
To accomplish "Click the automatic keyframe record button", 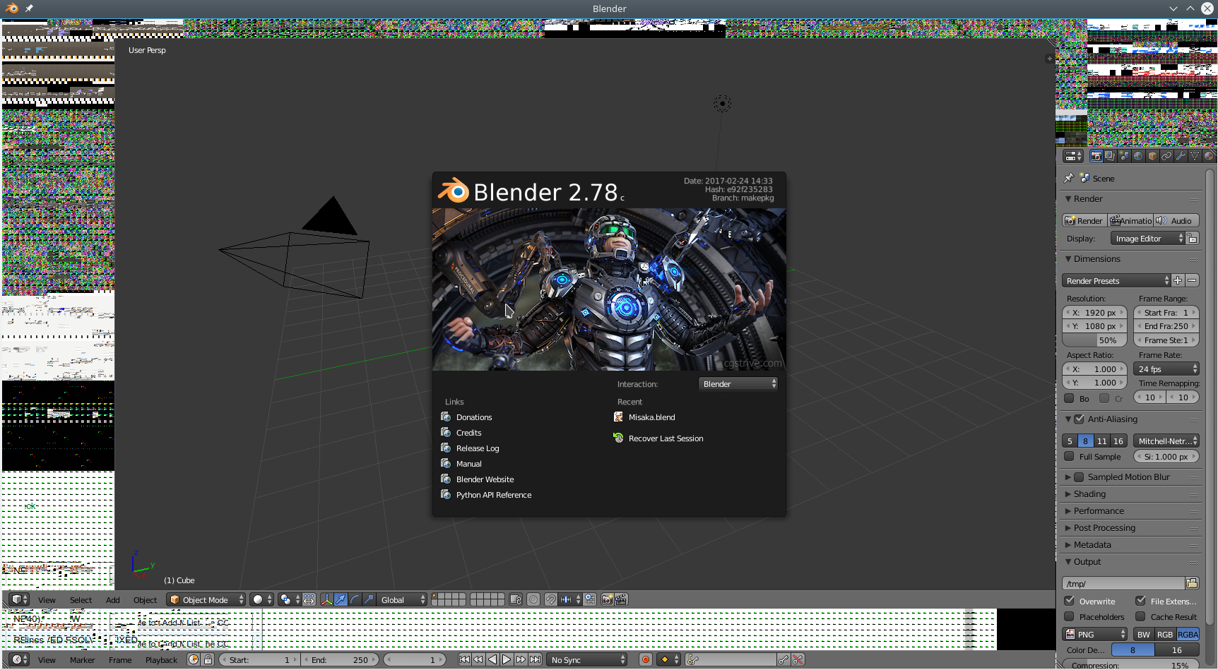I will point(645,659).
